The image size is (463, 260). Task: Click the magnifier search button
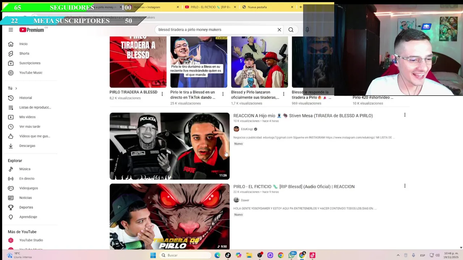[291, 30]
